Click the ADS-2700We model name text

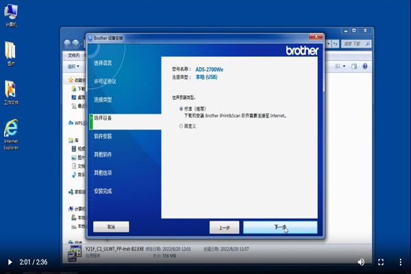[210, 69]
